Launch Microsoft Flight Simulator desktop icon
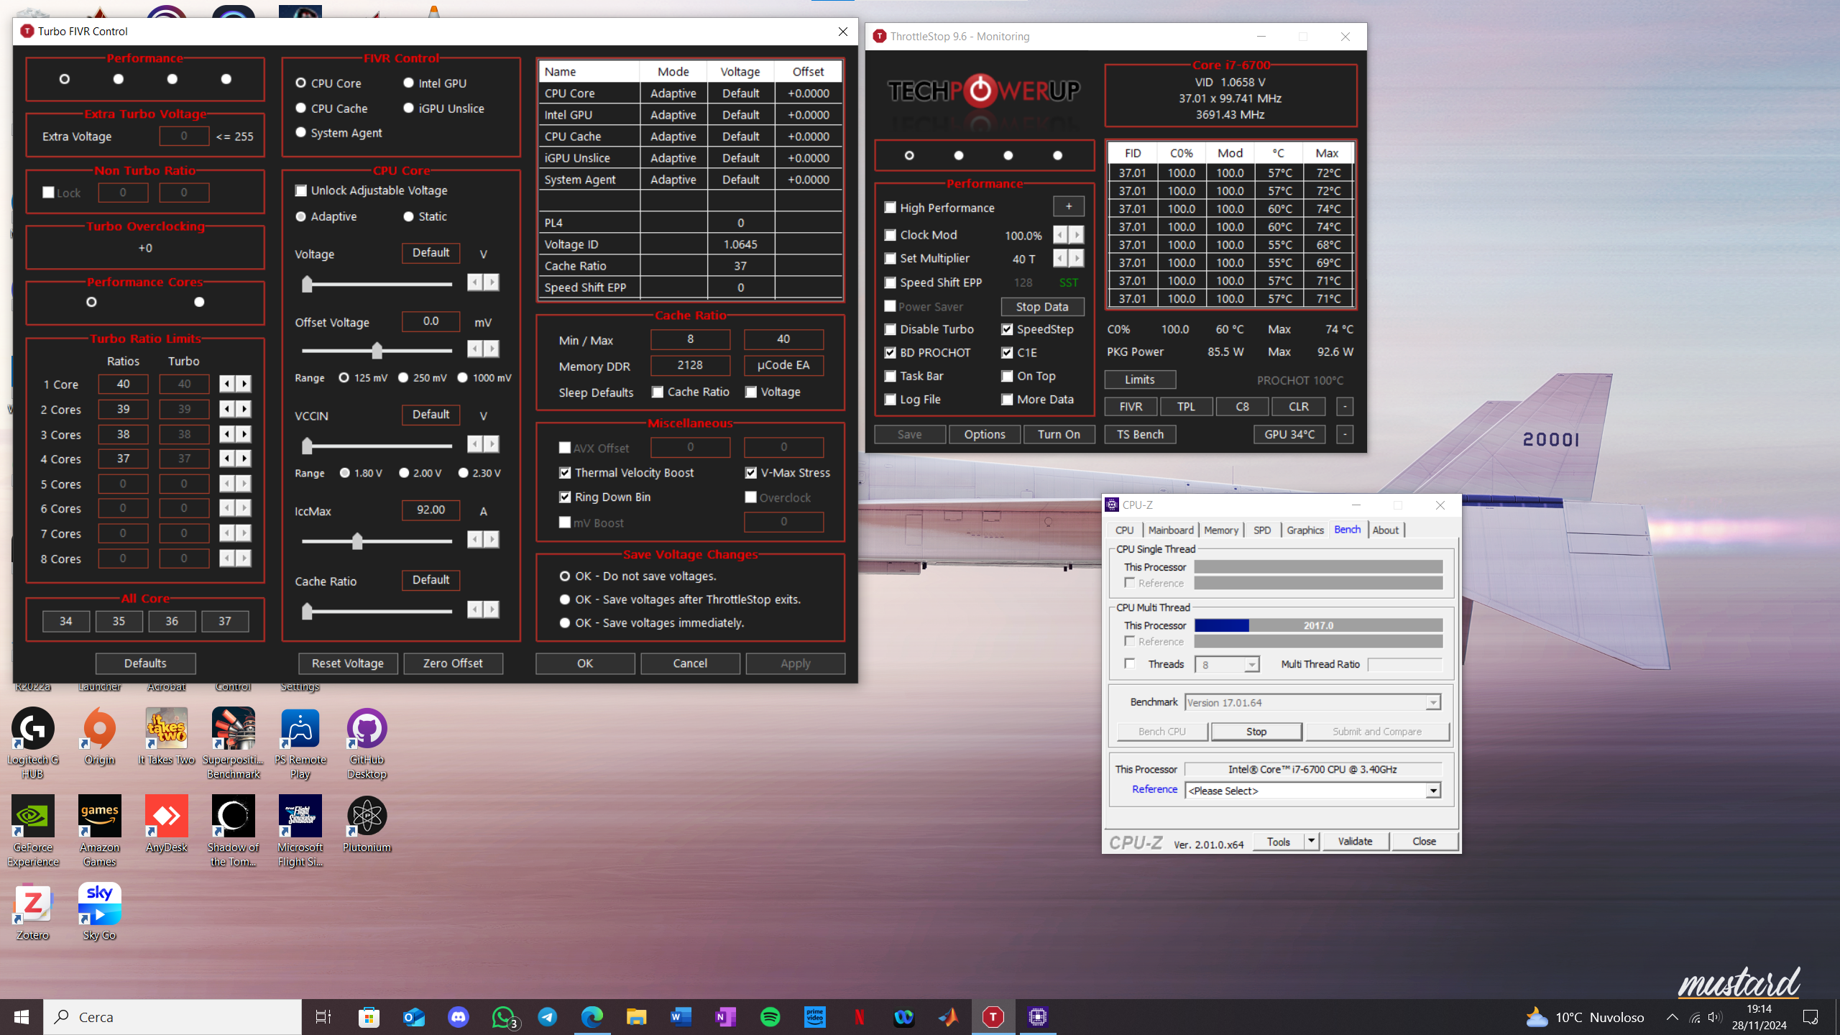This screenshot has height=1035, width=1840. tap(300, 831)
